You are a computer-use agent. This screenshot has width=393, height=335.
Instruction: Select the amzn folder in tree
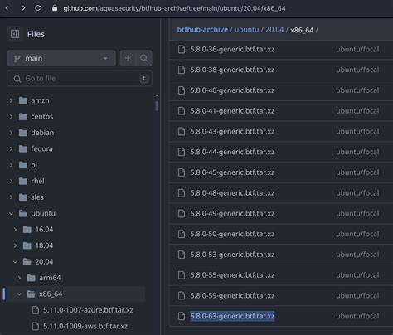pyautogui.click(x=40, y=100)
